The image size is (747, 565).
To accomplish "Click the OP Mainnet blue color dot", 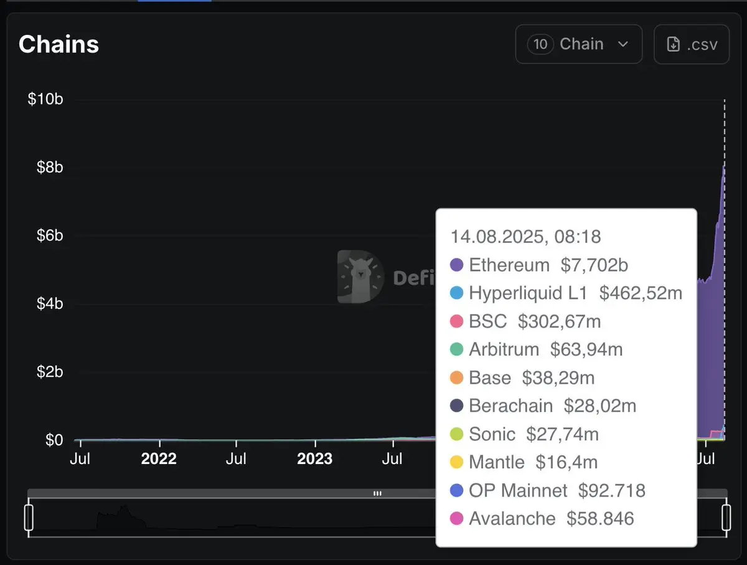I will click(x=456, y=490).
